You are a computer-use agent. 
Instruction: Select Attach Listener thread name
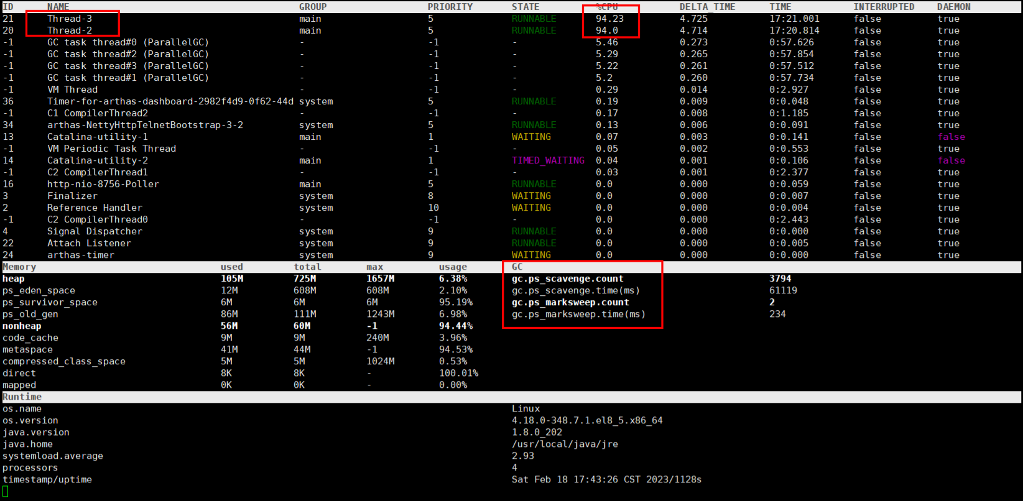[x=89, y=243]
